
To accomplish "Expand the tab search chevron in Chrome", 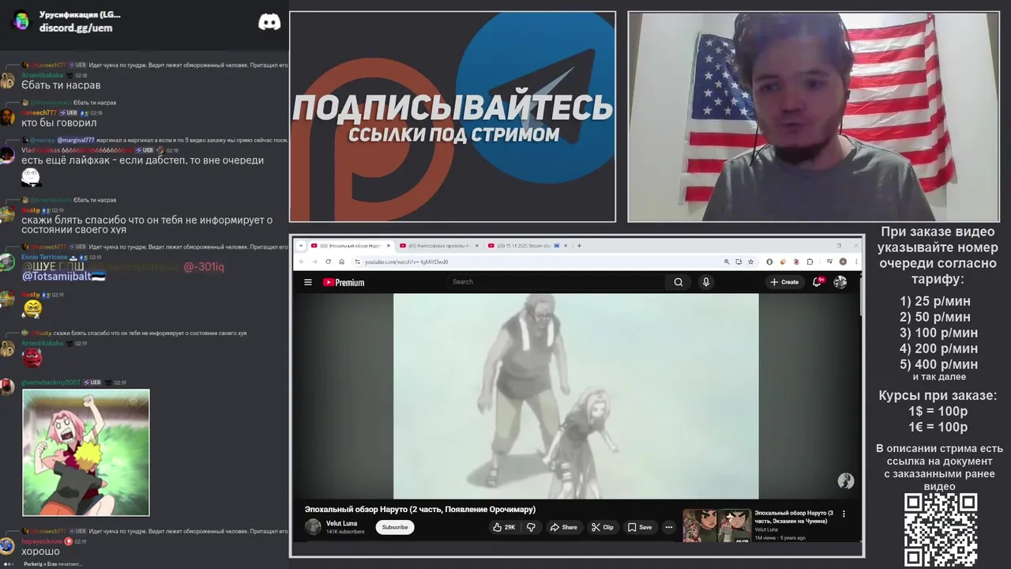I will click(300, 246).
